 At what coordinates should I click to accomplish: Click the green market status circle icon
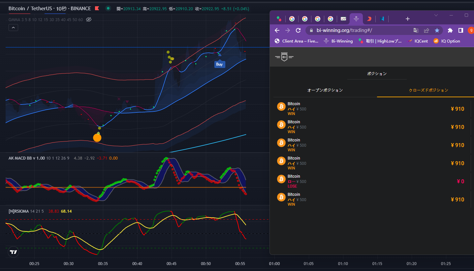point(108,8)
